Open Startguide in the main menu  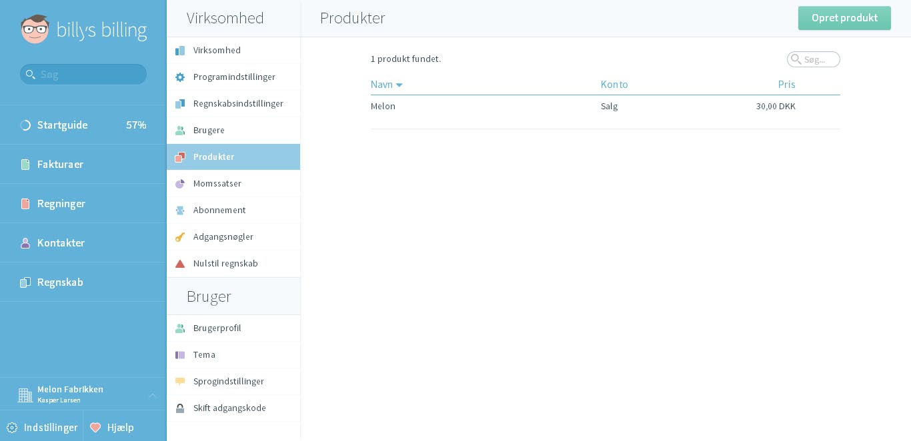tap(83, 125)
